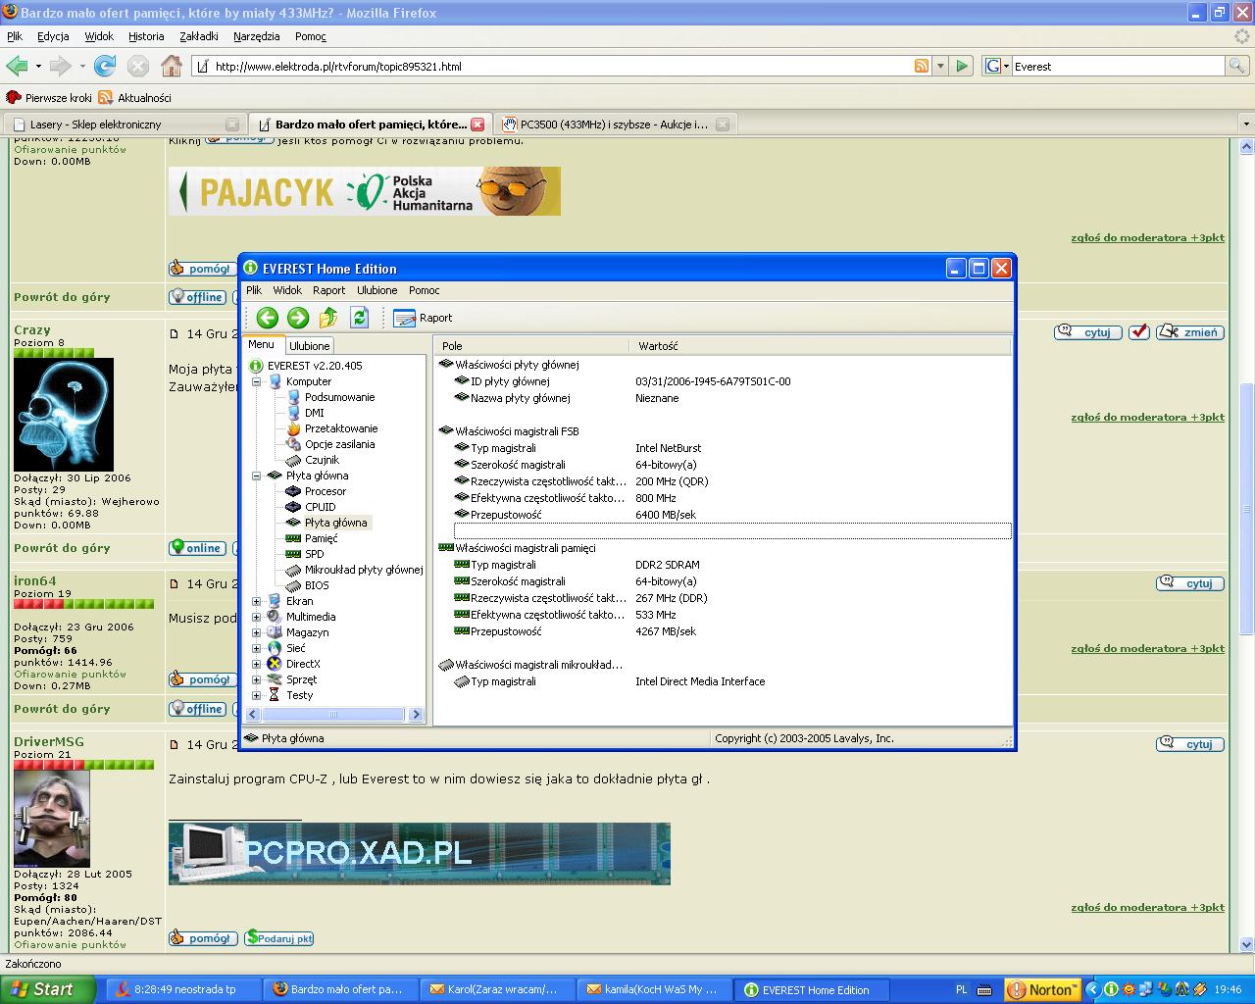Viewport: 1255px width, 1004px height.
Task: Switch to the 'Lasery - Sklep elektroniczny' tab
Action: pyautogui.click(x=124, y=125)
